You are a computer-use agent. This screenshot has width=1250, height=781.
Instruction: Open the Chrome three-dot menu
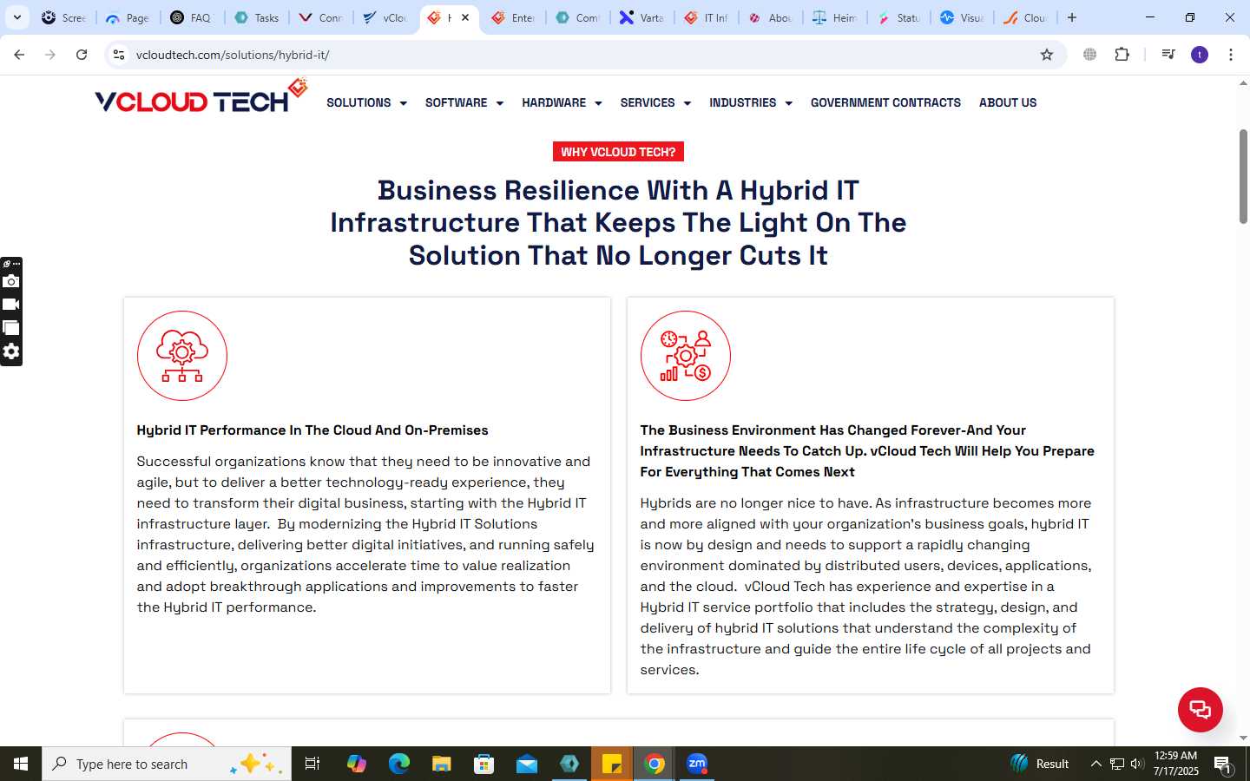coord(1231,55)
